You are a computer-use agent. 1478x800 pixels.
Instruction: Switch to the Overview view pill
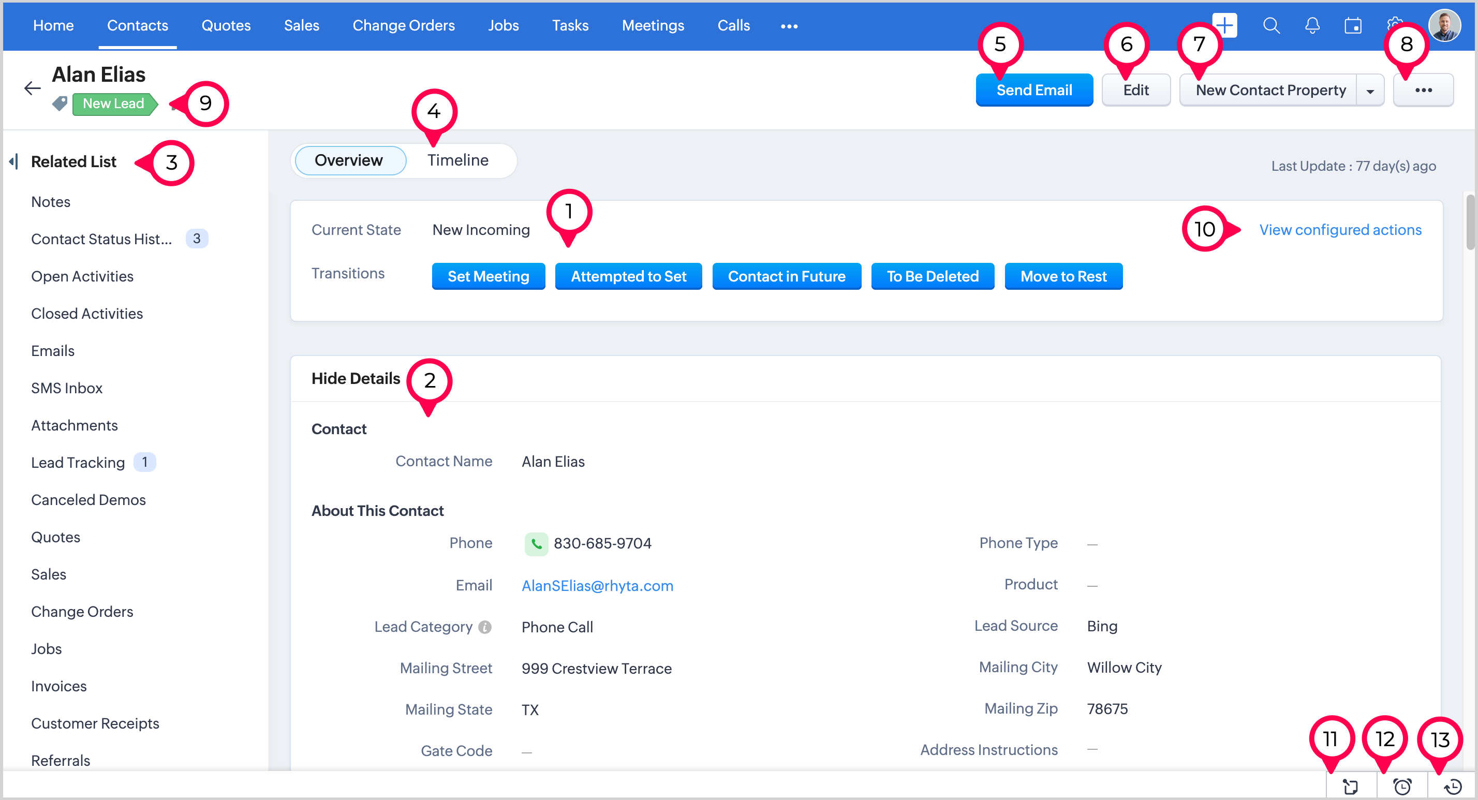click(348, 161)
